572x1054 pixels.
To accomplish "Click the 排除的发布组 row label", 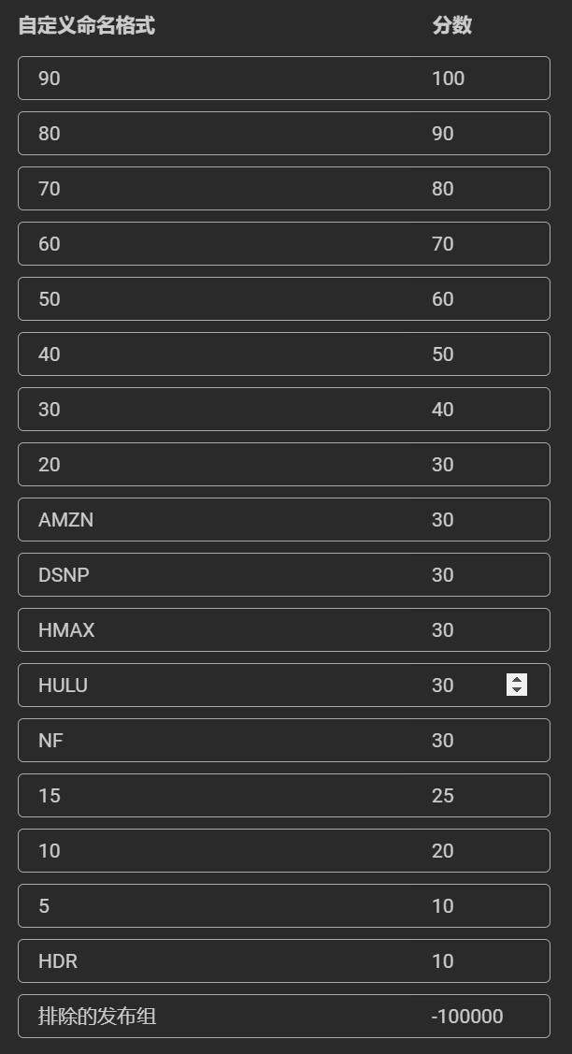I will pos(97,1017).
